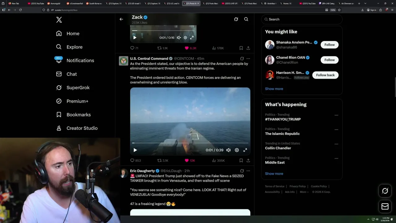
Task: Go back with the profile back arrow
Action: 121,19
